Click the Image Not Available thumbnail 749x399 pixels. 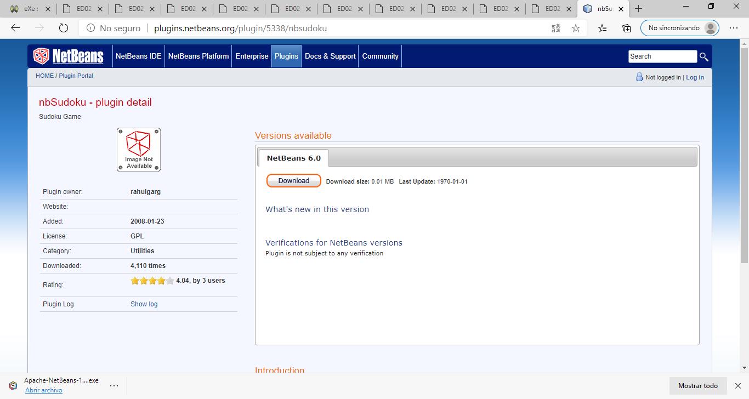point(139,150)
